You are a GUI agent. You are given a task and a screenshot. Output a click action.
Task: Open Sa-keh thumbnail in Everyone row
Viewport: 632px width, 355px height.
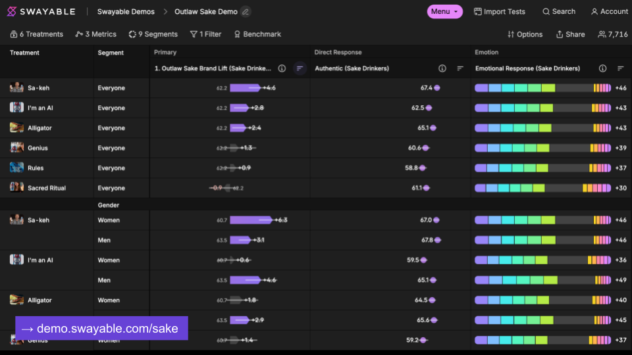point(16,87)
